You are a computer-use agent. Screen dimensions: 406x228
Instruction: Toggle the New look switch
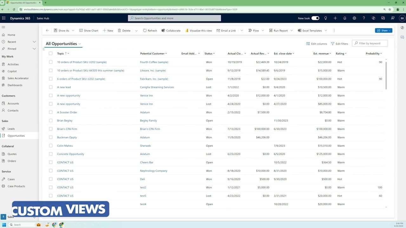315,18
